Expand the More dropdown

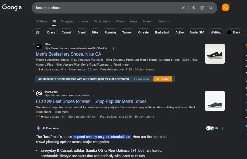coord(148,21)
